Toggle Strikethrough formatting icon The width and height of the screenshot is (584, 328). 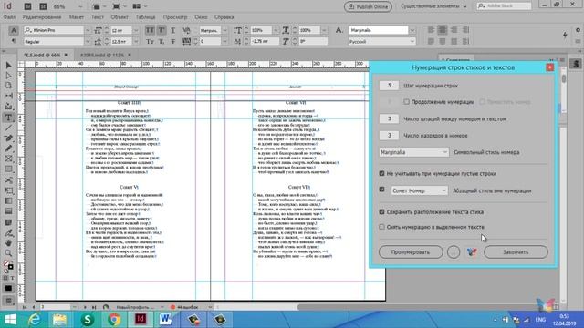(x=172, y=42)
